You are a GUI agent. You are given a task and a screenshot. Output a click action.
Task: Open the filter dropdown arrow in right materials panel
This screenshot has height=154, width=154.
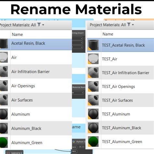coord(133,25)
